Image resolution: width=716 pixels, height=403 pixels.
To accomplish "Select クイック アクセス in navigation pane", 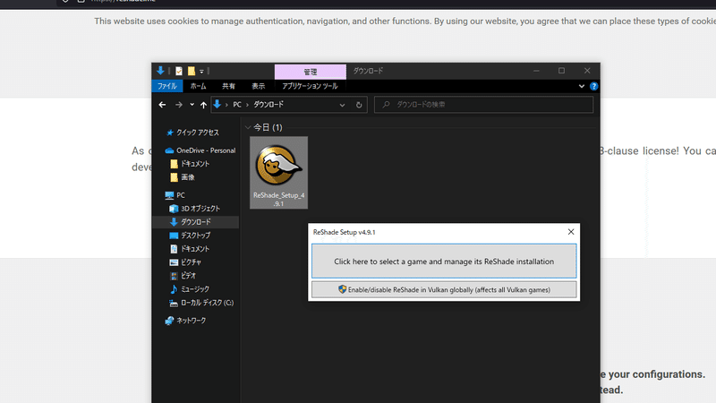I will click(198, 132).
